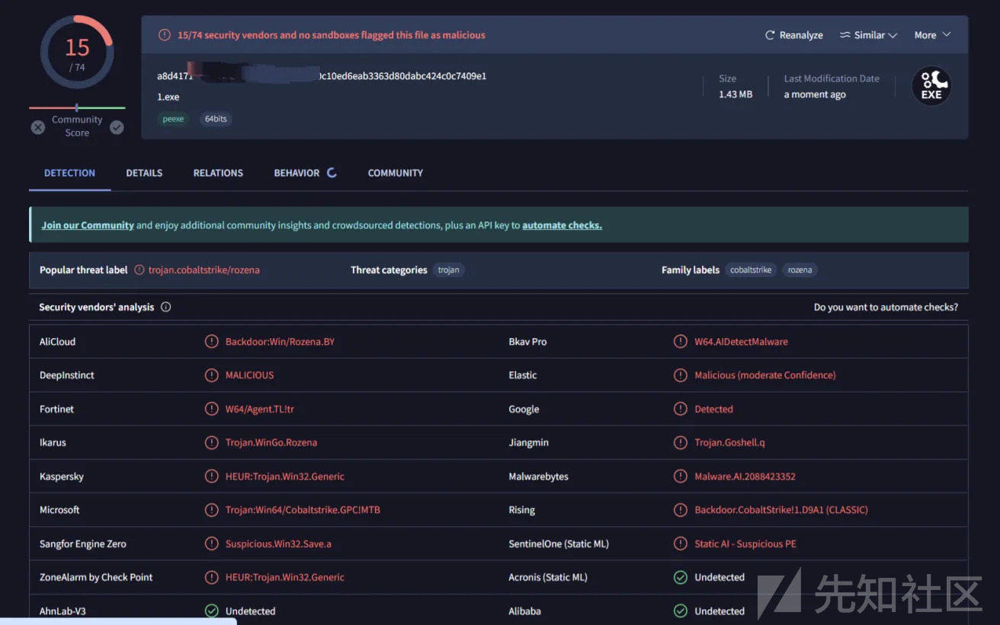Click the Backdoor.CobaltStrike!1.D9A1 (CLASSIC) result
Image resolution: width=1000 pixels, height=625 pixels.
coord(781,510)
